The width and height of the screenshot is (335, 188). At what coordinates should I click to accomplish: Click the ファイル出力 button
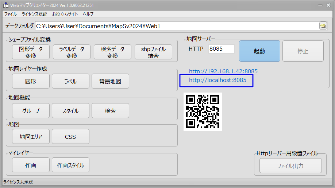pos(290,166)
